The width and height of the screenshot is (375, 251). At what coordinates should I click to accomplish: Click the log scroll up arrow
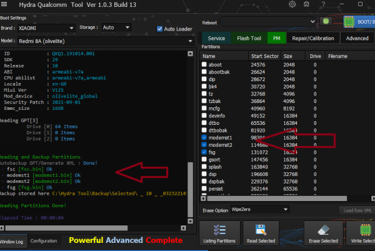coord(191,54)
